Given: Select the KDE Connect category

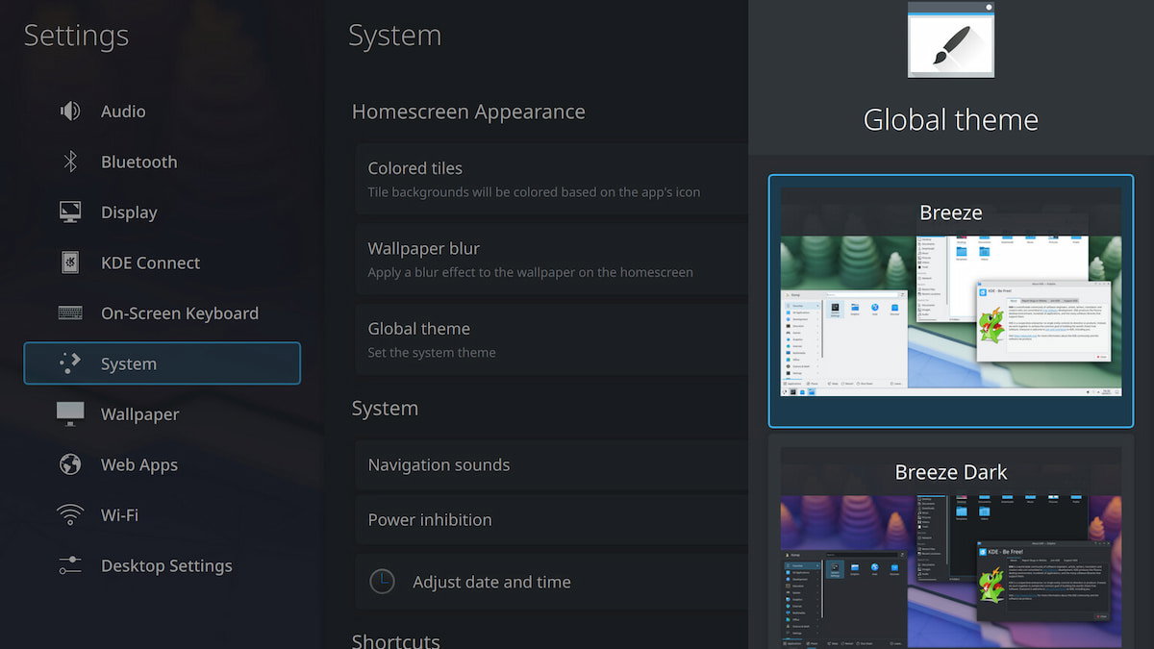Looking at the screenshot, I should [162, 262].
